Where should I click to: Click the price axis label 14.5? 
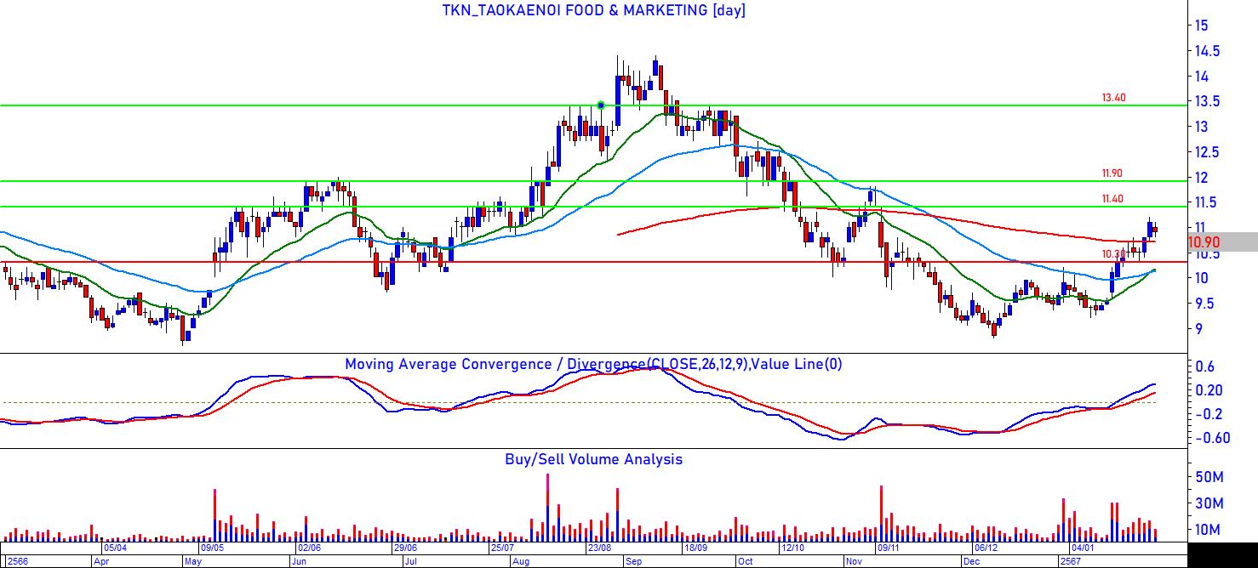pos(1206,51)
